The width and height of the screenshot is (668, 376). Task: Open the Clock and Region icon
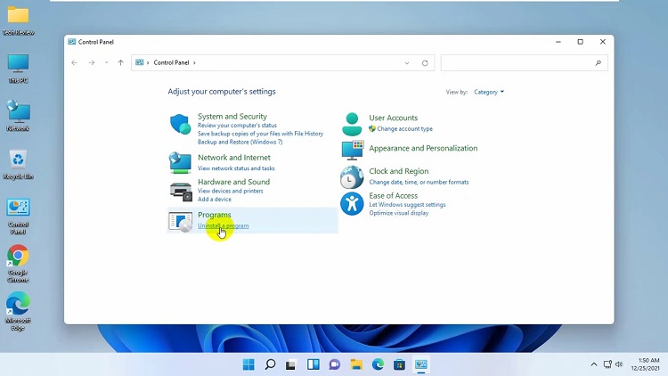pyautogui.click(x=352, y=177)
